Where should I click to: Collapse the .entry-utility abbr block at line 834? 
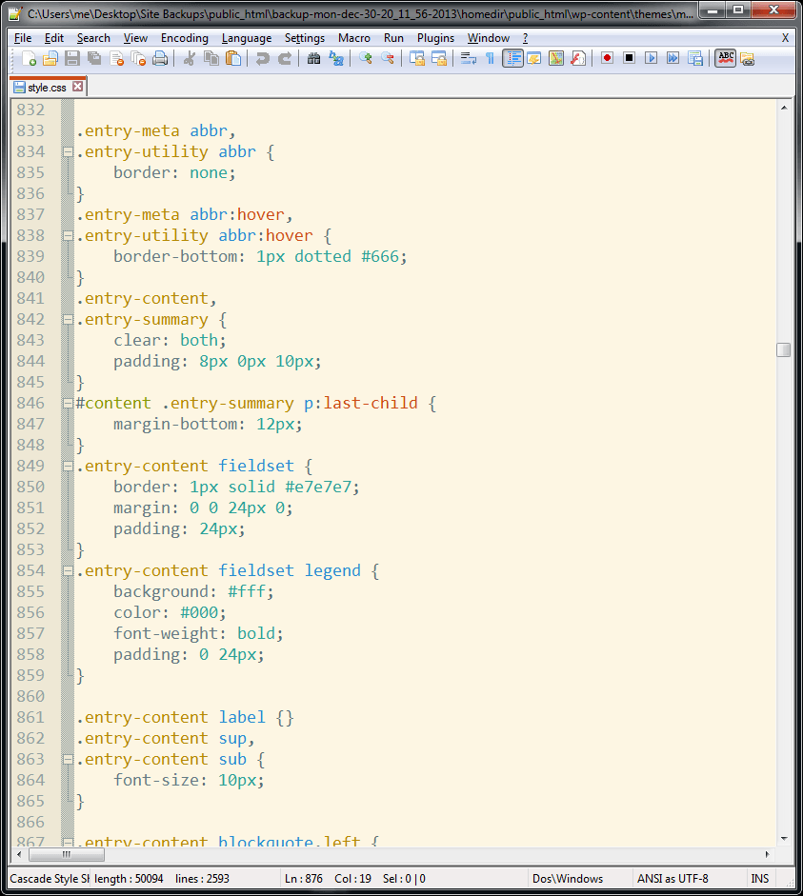coord(68,151)
